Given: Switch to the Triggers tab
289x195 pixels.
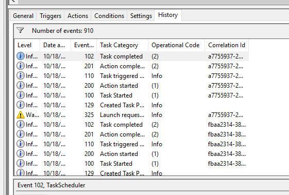Looking at the screenshot, I should tap(50, 16).
